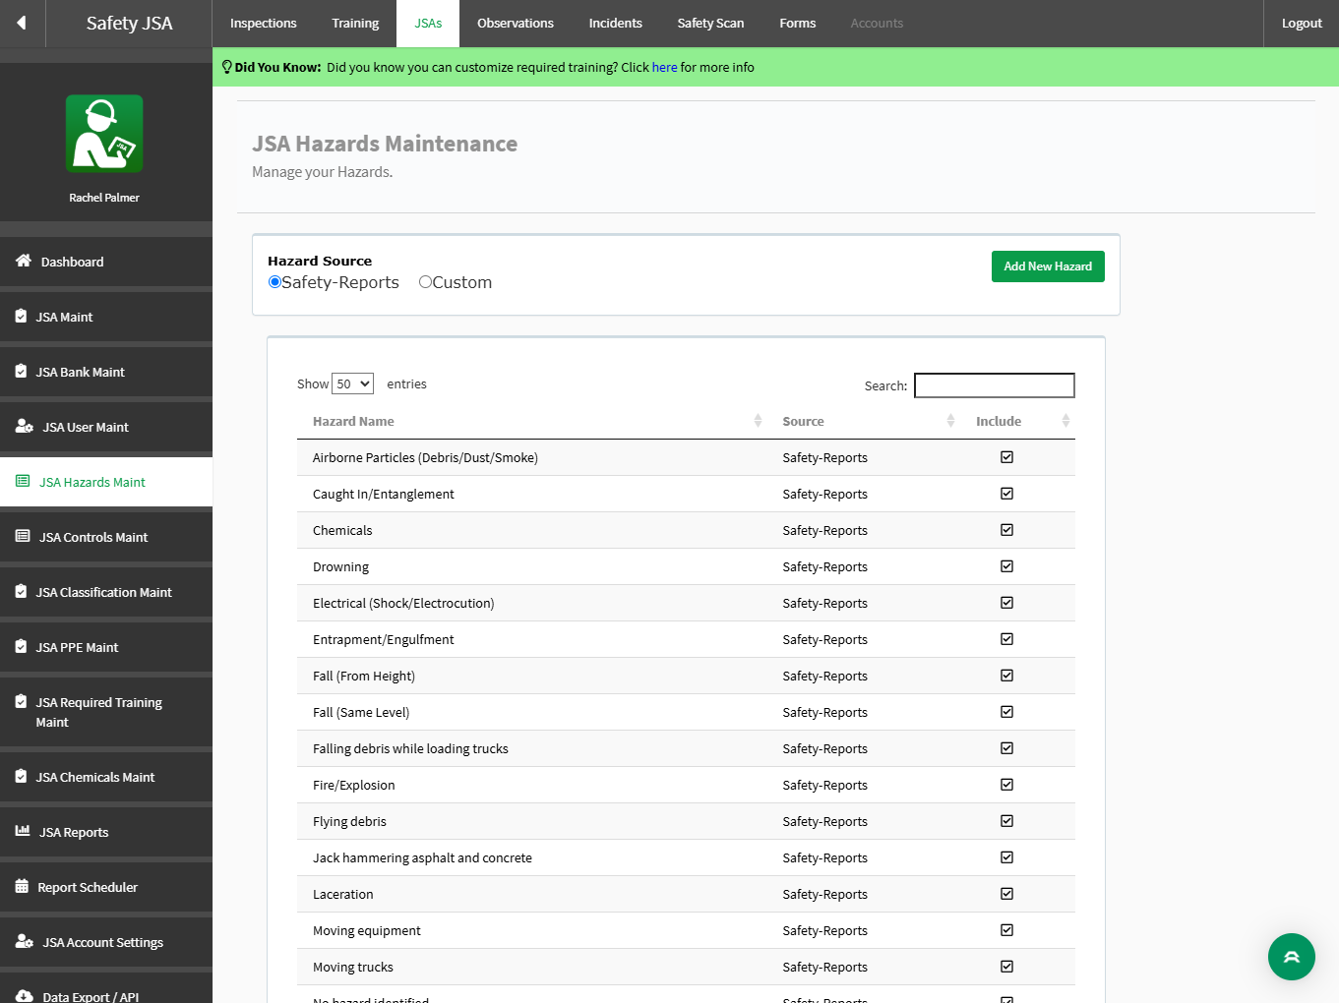
Task: Toggle the Include checkbox for Drowning
Action: coord(1006,566)
